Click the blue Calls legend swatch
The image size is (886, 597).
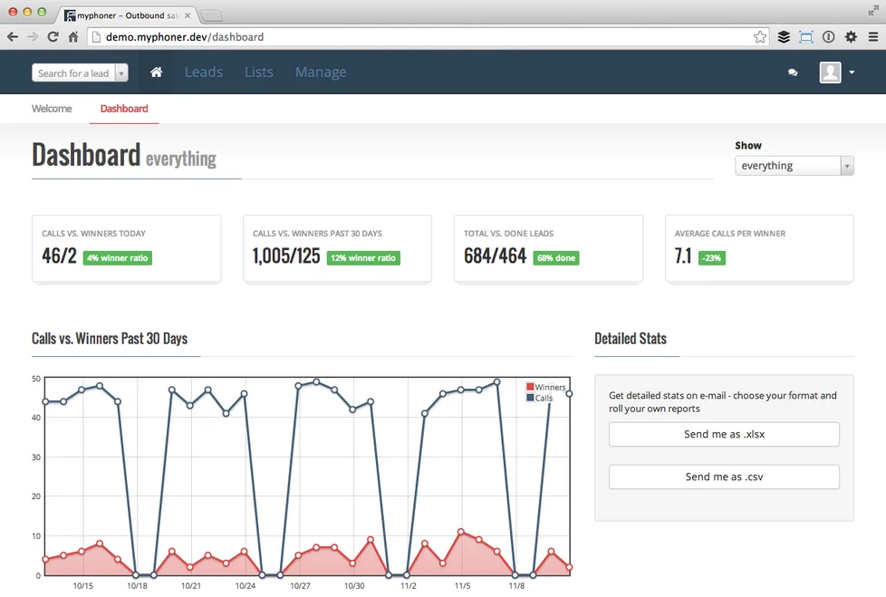530,398
